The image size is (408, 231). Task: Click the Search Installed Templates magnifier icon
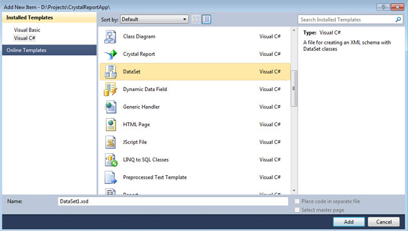398,19
